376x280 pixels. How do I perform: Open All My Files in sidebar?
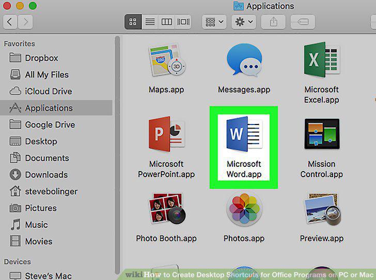[x=56, y=74]
